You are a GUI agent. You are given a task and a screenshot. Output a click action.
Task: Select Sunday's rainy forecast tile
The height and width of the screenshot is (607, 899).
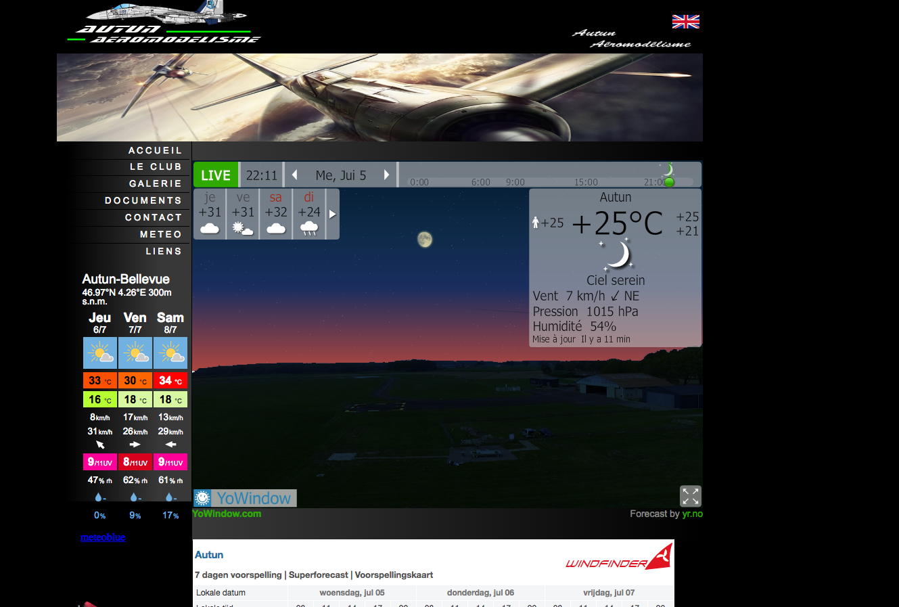click(x=309, y=214)
